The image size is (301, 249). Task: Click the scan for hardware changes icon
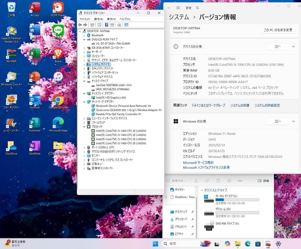coord(127,25)
